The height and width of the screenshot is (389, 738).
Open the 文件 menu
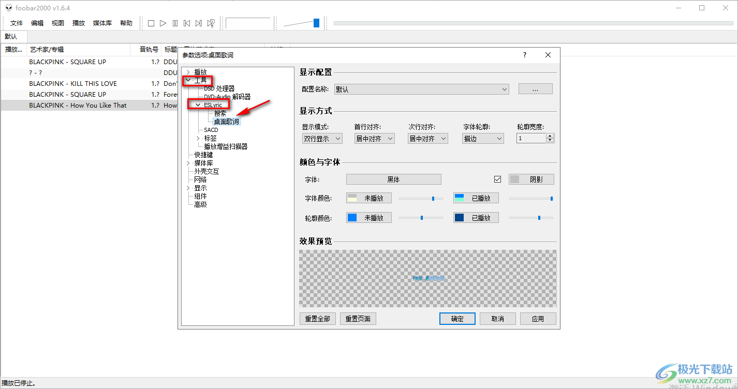coord(17,23)
